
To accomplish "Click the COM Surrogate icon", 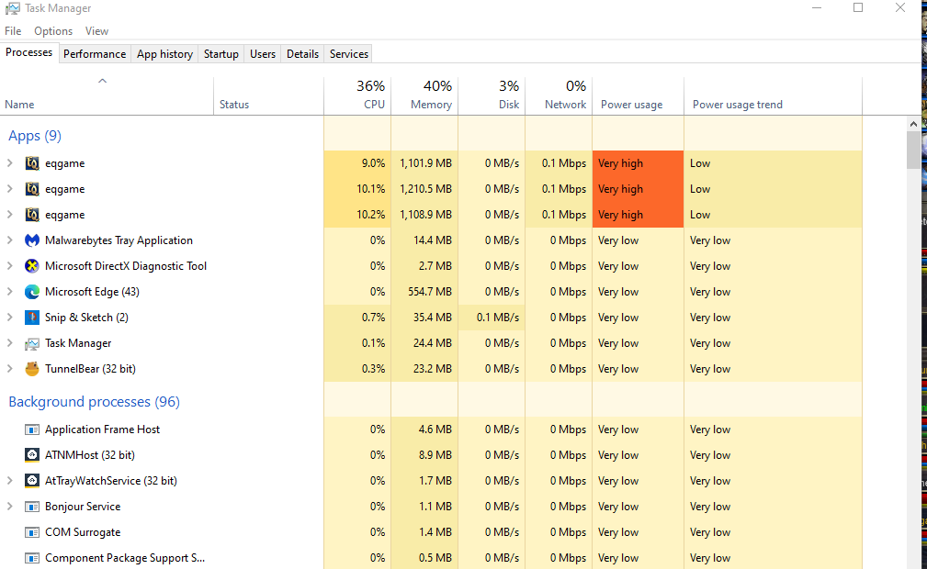I will pyautogui.click(x=32, y=532).
